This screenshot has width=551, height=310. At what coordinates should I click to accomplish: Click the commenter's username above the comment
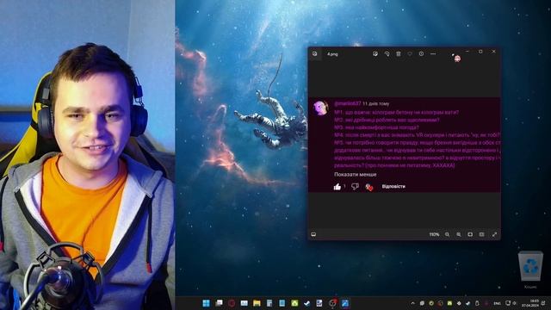click(348, 103)
